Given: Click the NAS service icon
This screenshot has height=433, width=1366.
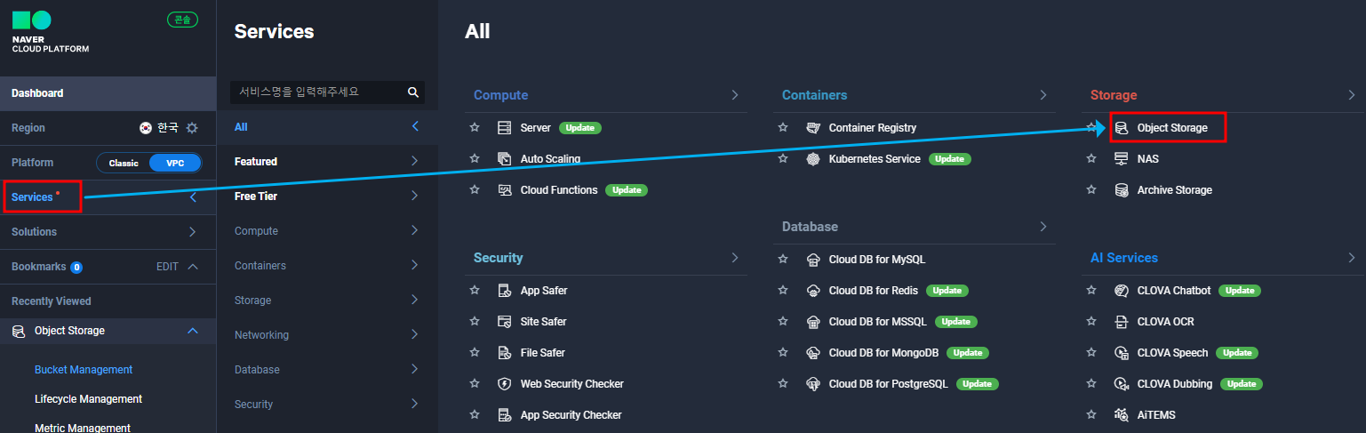Looking at the screenshot, I should (x=1121, y=159).
